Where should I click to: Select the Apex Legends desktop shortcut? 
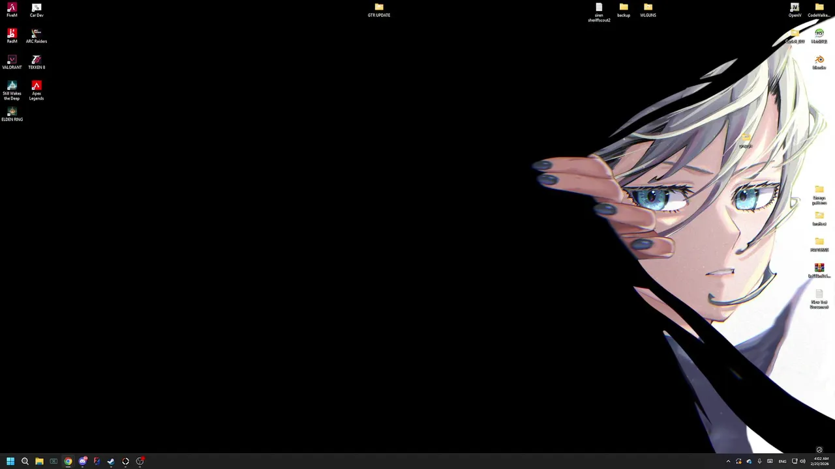(x=37, y=91)
